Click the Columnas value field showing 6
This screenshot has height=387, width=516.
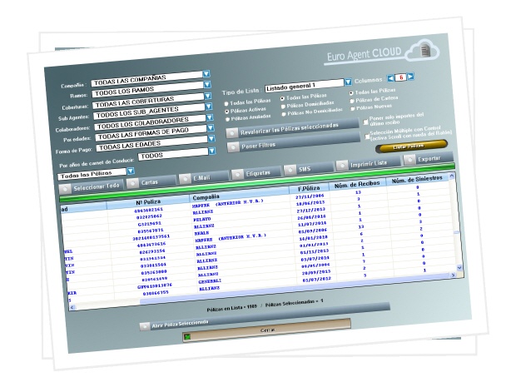(401, 77)
